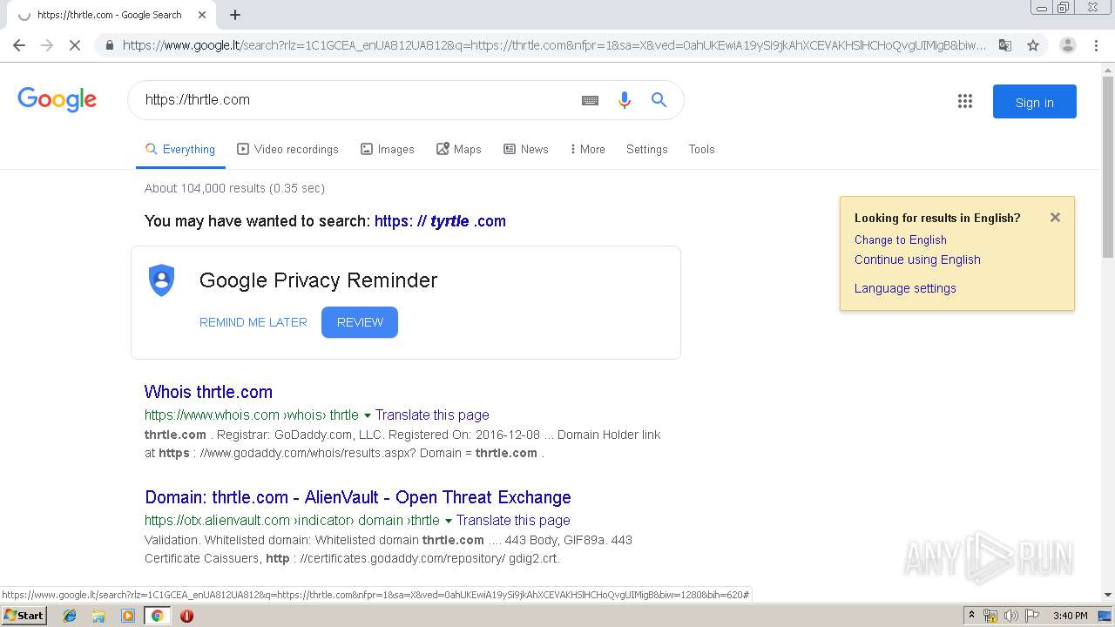Image resolution: width=1115 pixels, height=627 pixels.
Task: Stop loading the page with the X button
Action: coord(75,45)
